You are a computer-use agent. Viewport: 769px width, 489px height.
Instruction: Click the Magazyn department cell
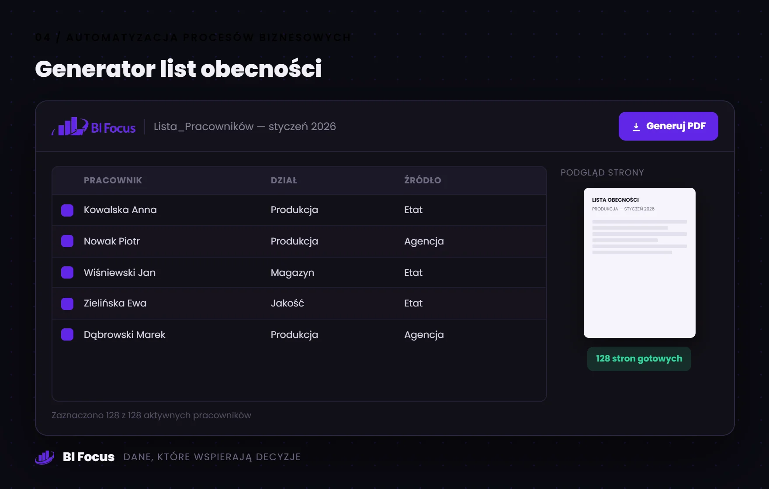click(x=292, y=273)
